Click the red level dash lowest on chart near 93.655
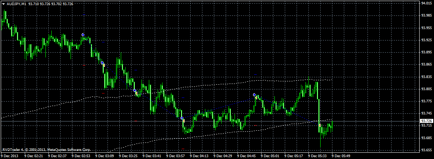 tap(183, 149)
